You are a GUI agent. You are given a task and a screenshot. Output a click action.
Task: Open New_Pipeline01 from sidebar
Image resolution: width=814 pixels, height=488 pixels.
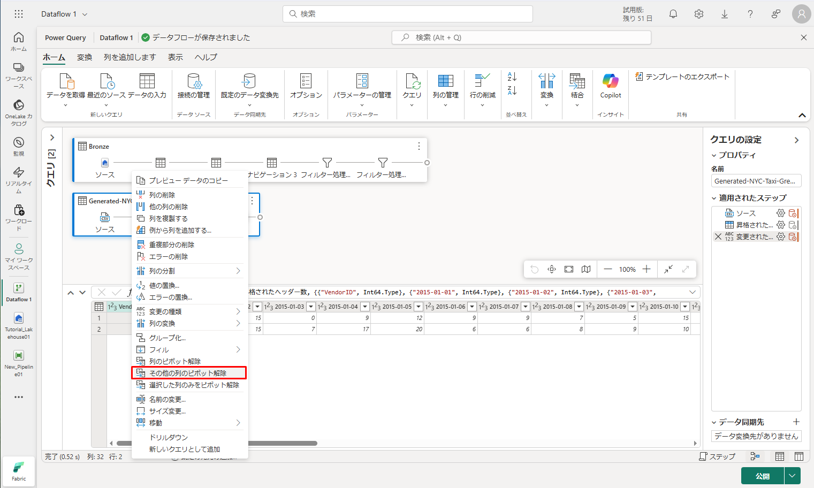(19, 363)
